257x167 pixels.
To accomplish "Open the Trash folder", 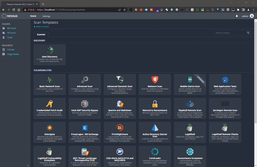I will [x=10, y=37].
